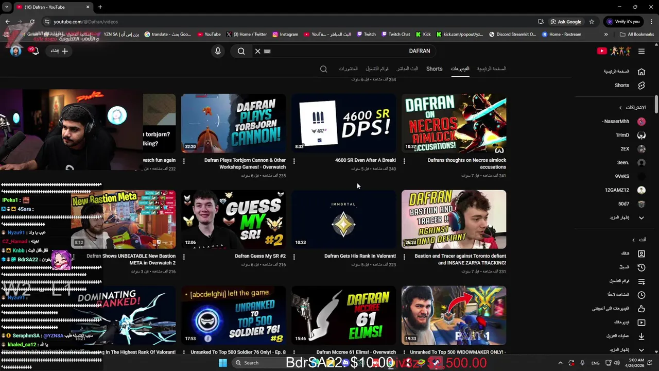Switch to the قوائم التشغيل playlists tab

(377, 69)
